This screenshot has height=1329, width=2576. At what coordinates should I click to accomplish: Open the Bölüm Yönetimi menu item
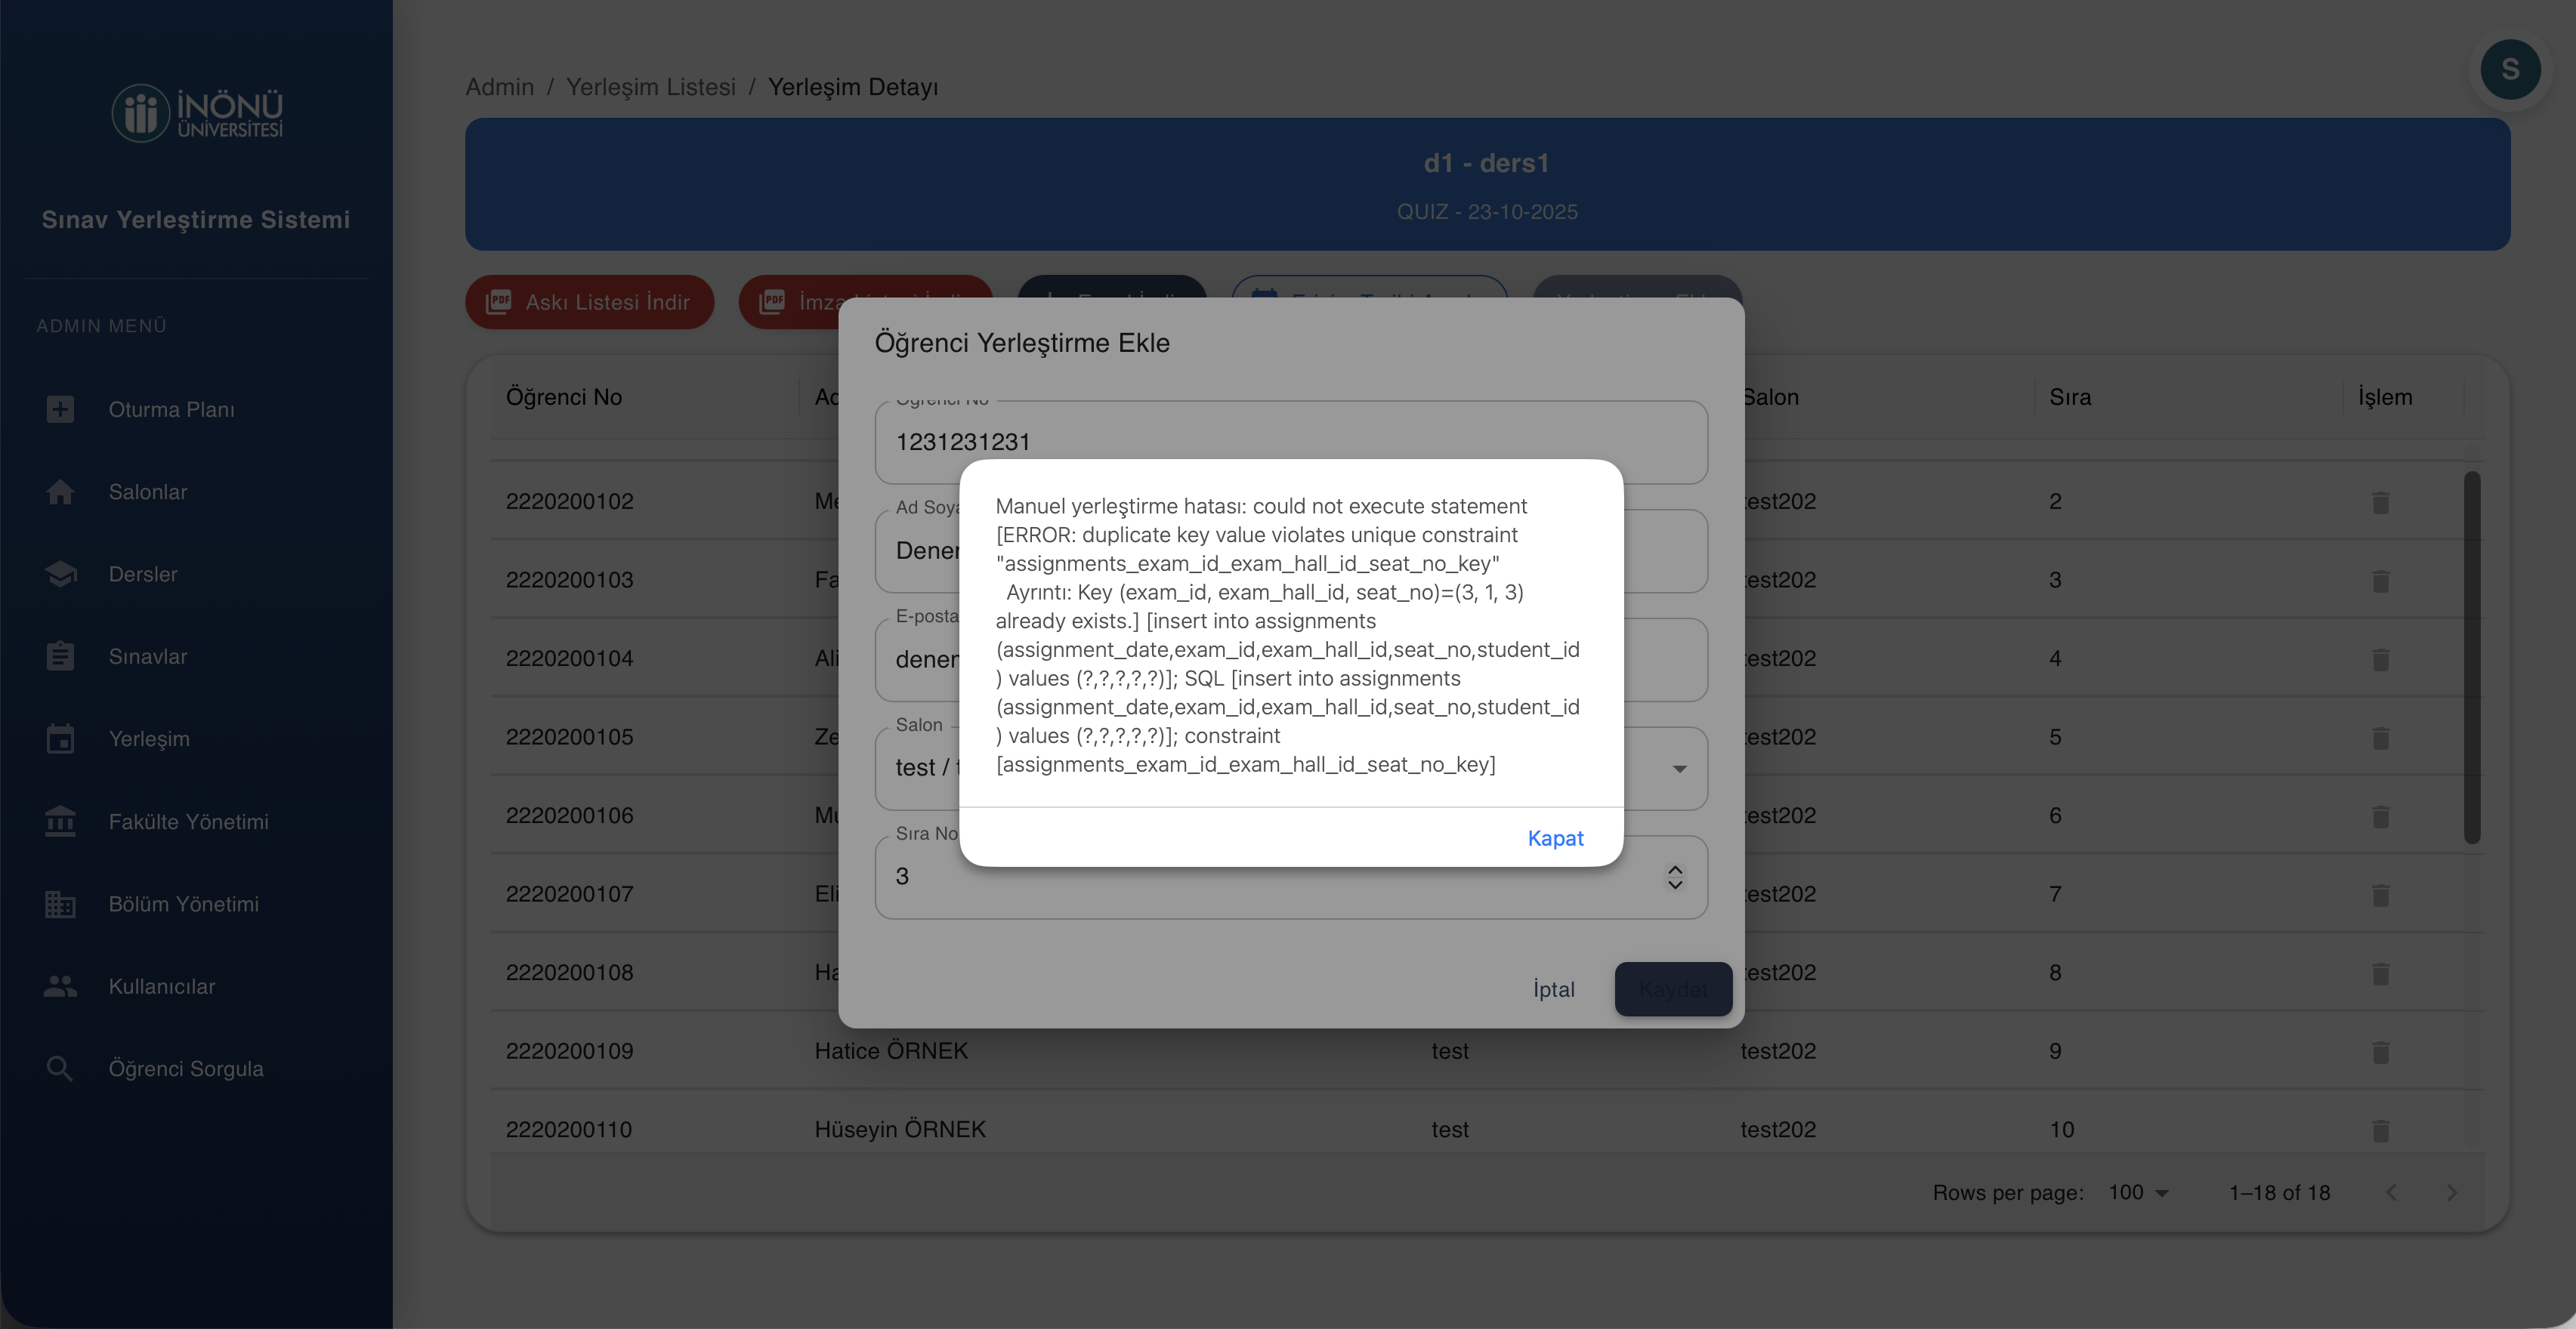(183, 905)
